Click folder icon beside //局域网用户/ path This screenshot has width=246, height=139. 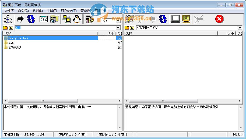(x=127, y=28)
